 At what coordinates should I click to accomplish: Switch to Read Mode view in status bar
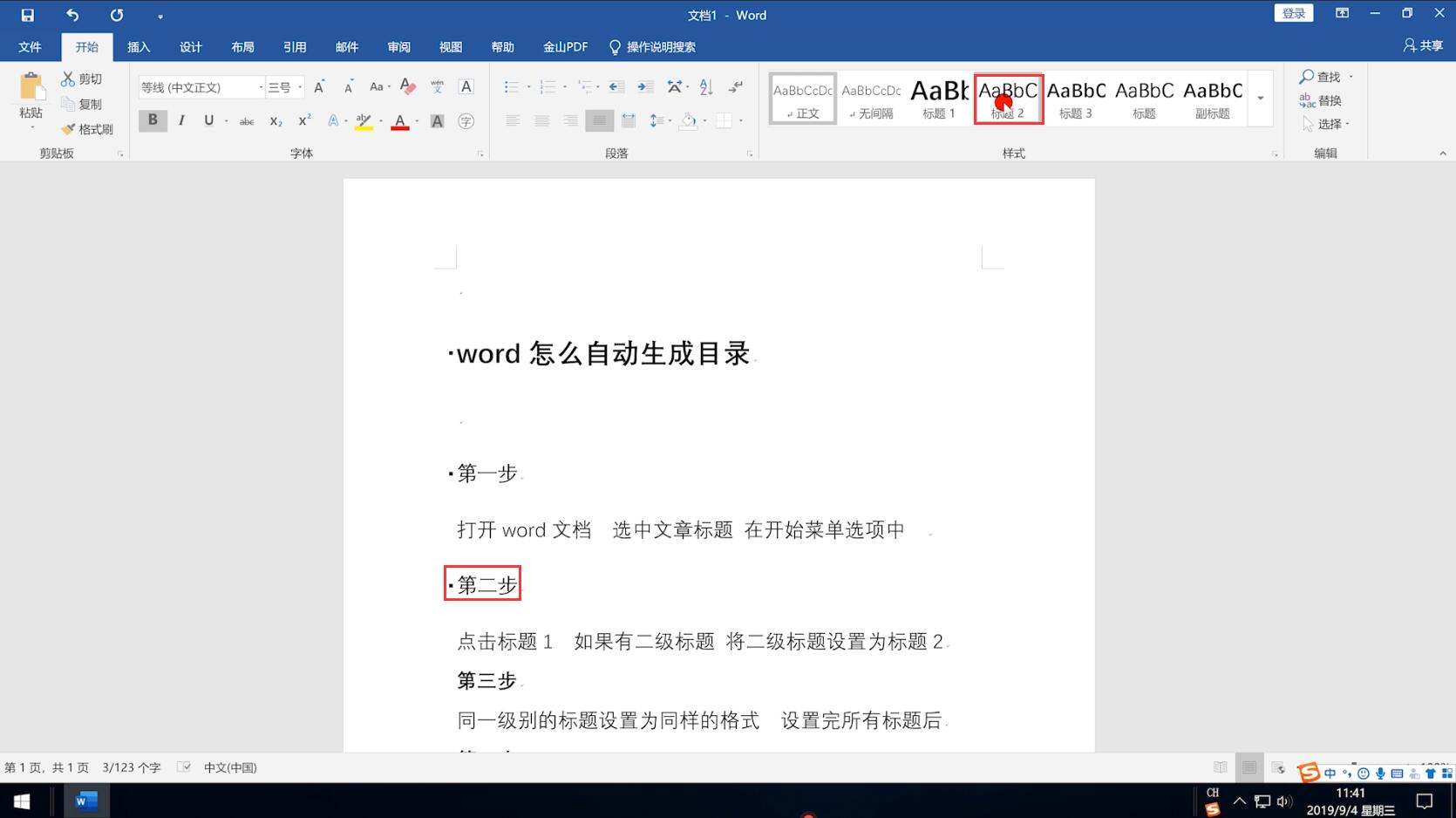click(1220, 767)
